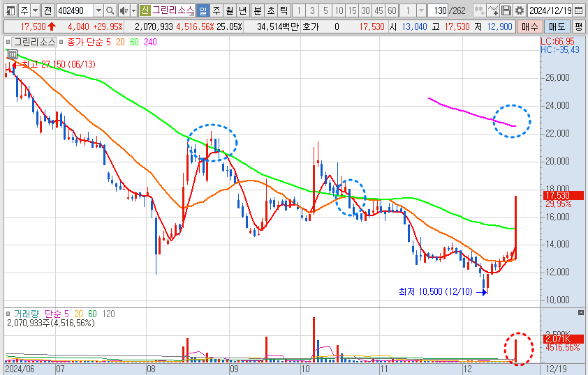Switch to 틱 tick chart
588x375 pixels.
284,10
